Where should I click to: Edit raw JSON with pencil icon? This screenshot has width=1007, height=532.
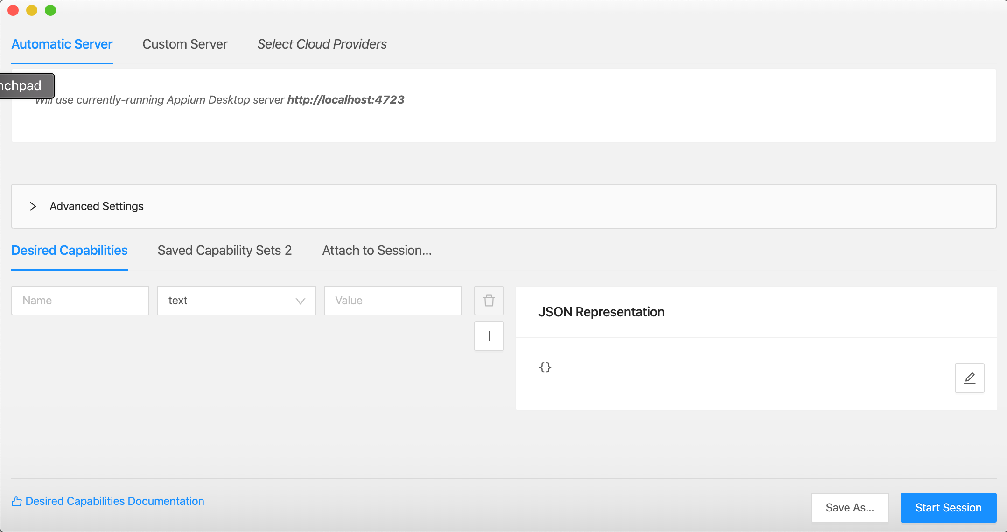[x=969, y=378]
